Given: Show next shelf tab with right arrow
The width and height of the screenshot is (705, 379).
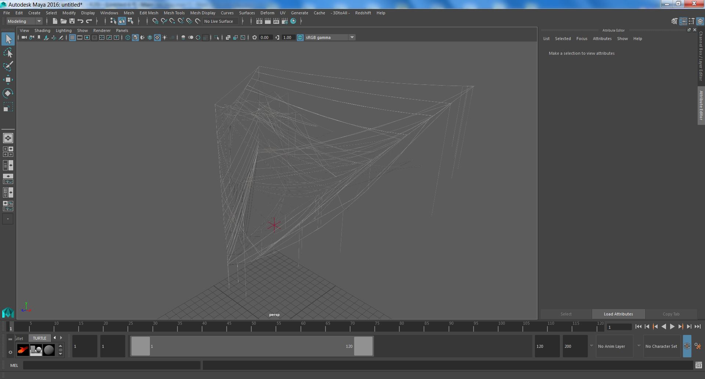Looking at the screenshot, I should point(61,338).
